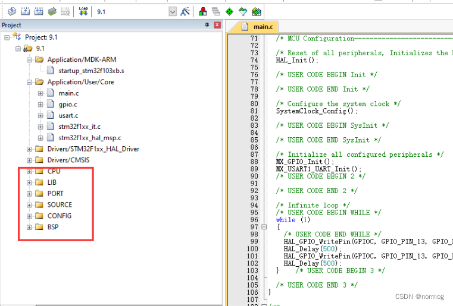This screenshot has height=306, width=453.
Task: Select the Drivers/CMSIS folder label
Action: click(68, 160)
